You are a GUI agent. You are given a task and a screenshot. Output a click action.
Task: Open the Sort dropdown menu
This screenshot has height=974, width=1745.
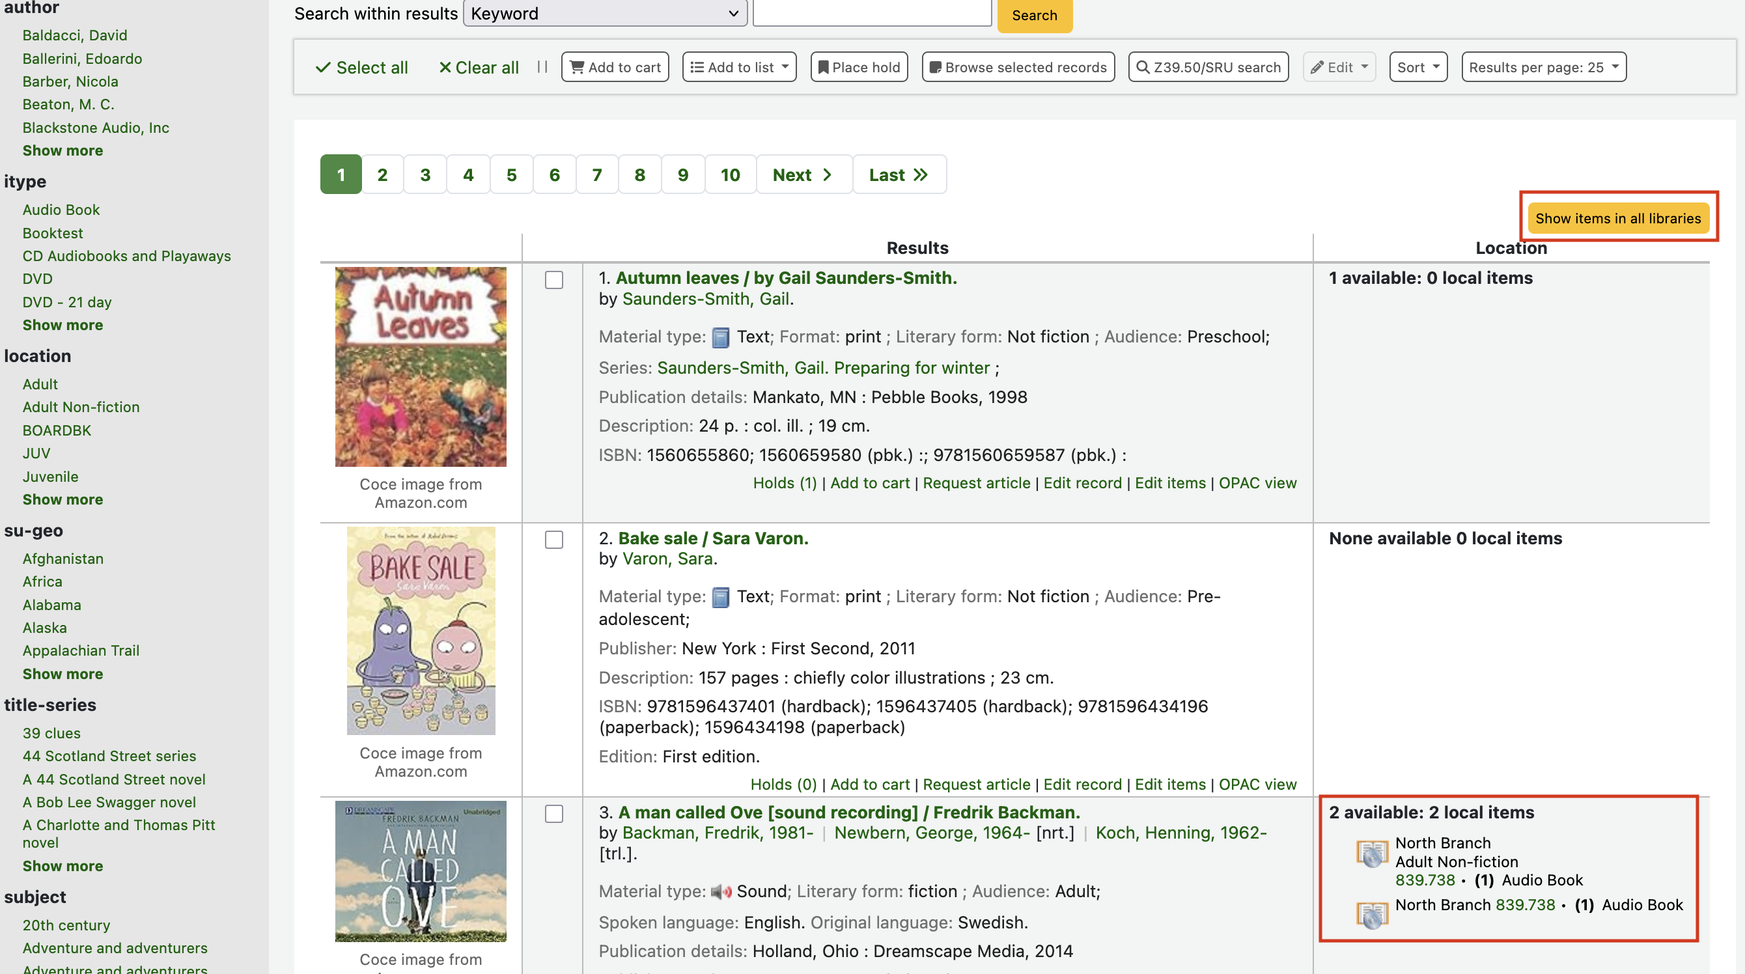coord(1417,67)
